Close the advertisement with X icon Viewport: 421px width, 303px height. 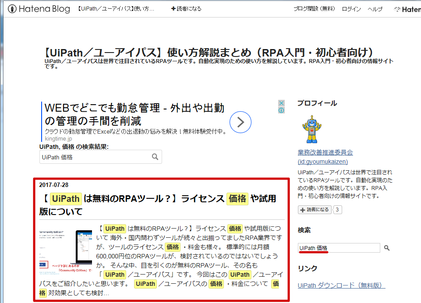point(281,103)
